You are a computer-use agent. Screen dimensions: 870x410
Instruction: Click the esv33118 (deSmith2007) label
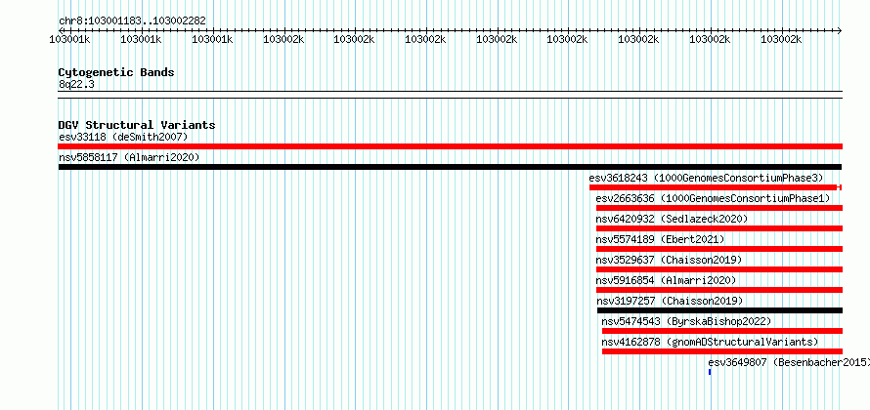(x=123, y=137)
